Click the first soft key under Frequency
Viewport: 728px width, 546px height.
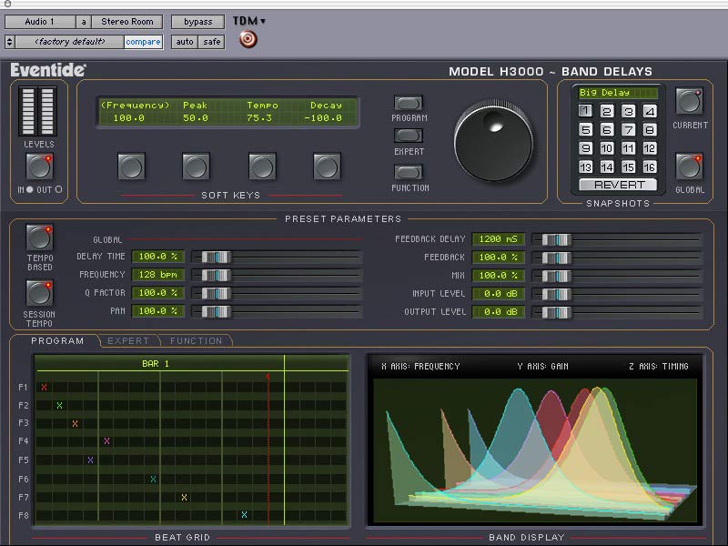click(x=131, y=167)
